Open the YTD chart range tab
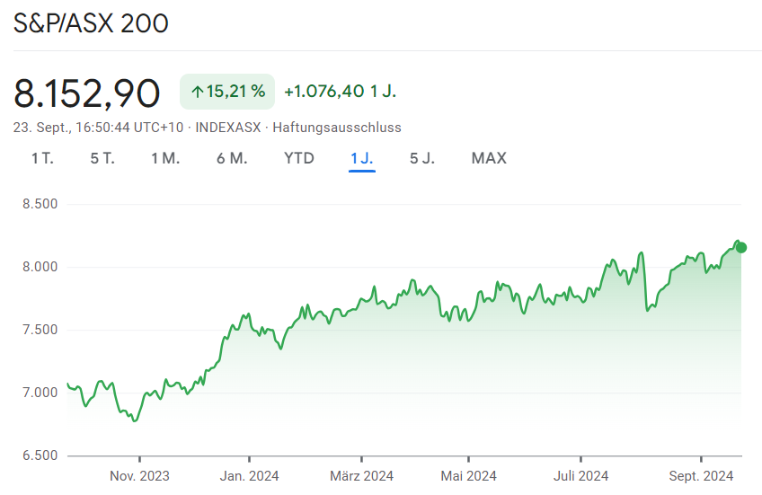 [x=299, y=158]
